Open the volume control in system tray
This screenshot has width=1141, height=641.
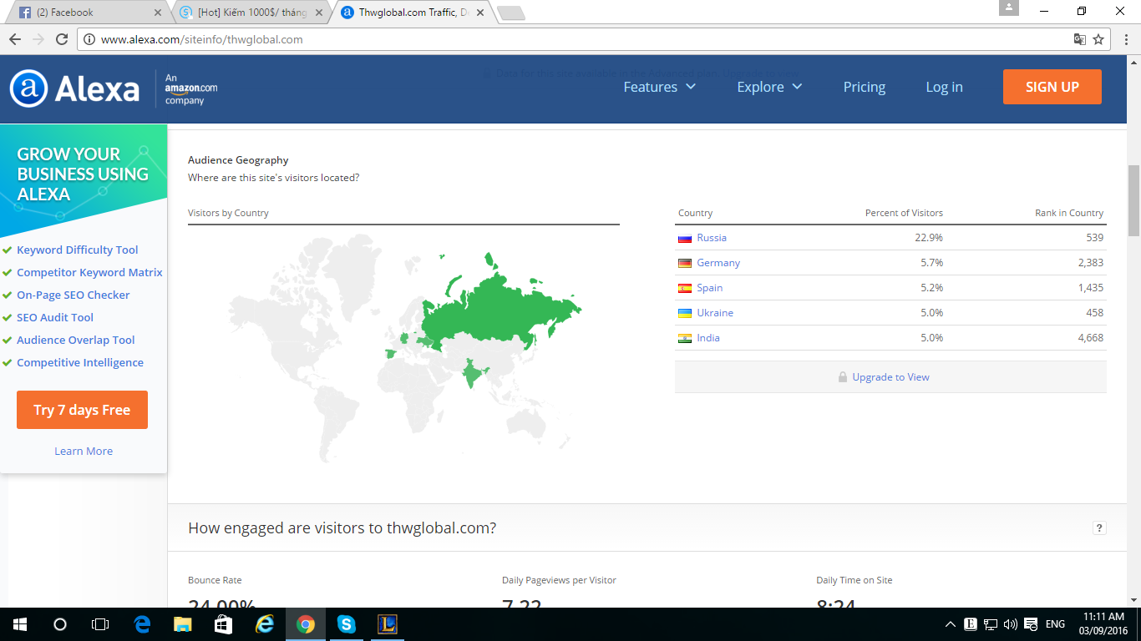point(1010,624)
